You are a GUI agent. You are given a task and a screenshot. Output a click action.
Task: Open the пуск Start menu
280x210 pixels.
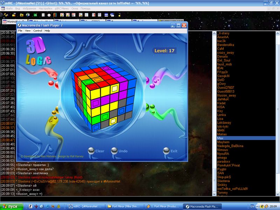coord(12,206)
